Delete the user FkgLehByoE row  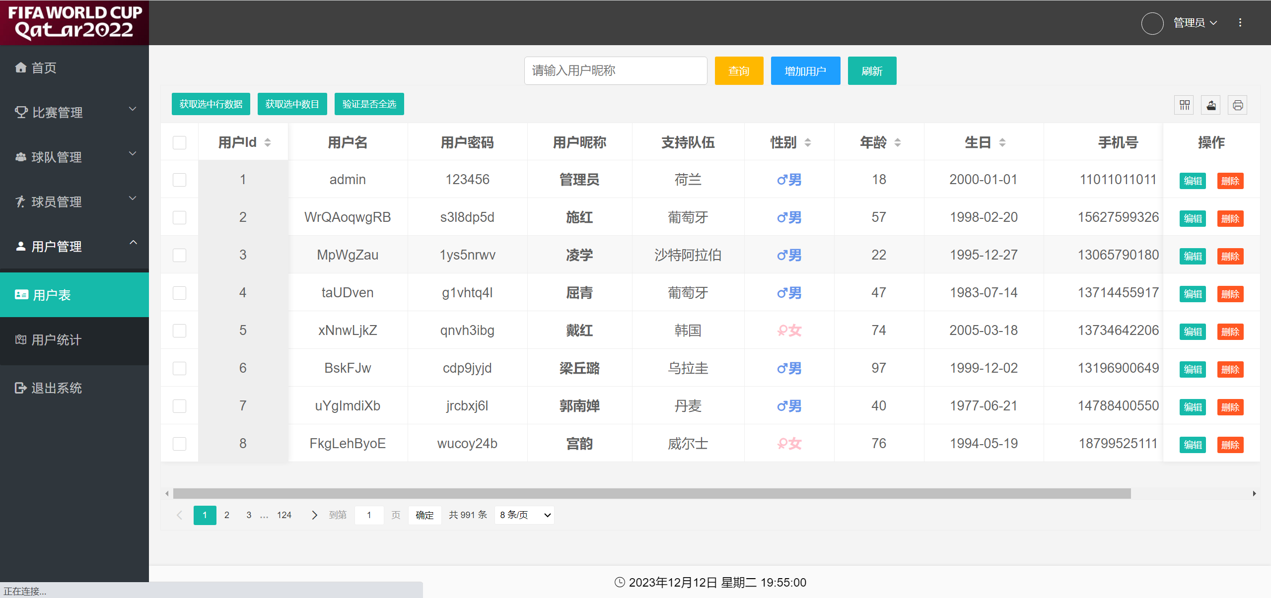pyautogui.click(x=1230, y=445)
